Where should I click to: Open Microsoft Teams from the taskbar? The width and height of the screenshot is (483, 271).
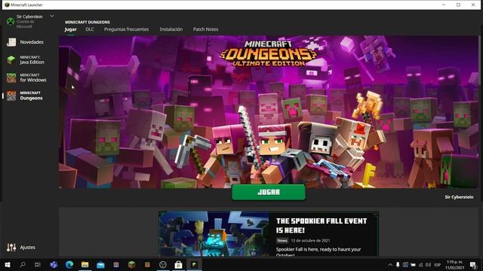[x=54, y=264]
